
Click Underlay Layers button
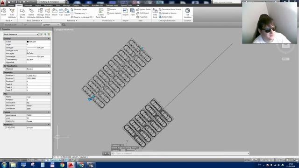coord(79,9)
